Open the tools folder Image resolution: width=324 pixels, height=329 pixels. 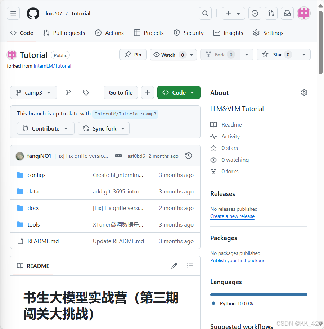[x=33, y=225]
